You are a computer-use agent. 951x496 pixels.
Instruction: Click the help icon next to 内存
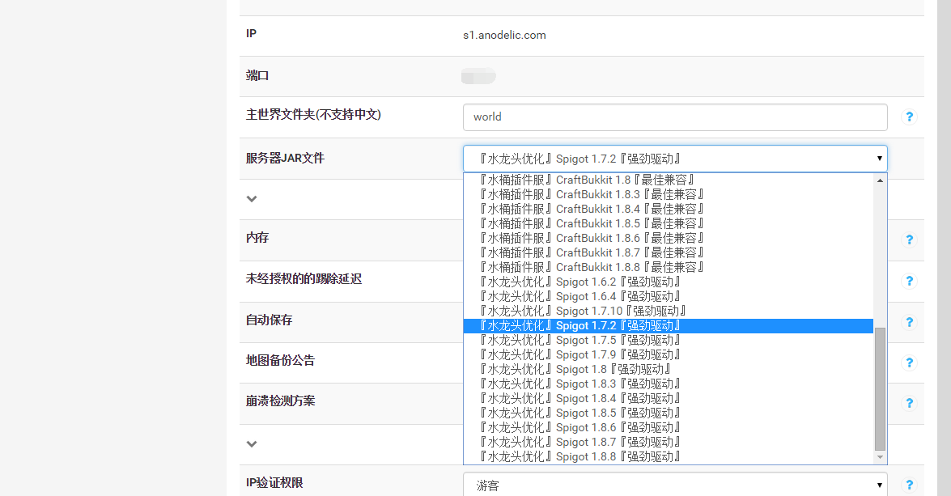point(909,240)
